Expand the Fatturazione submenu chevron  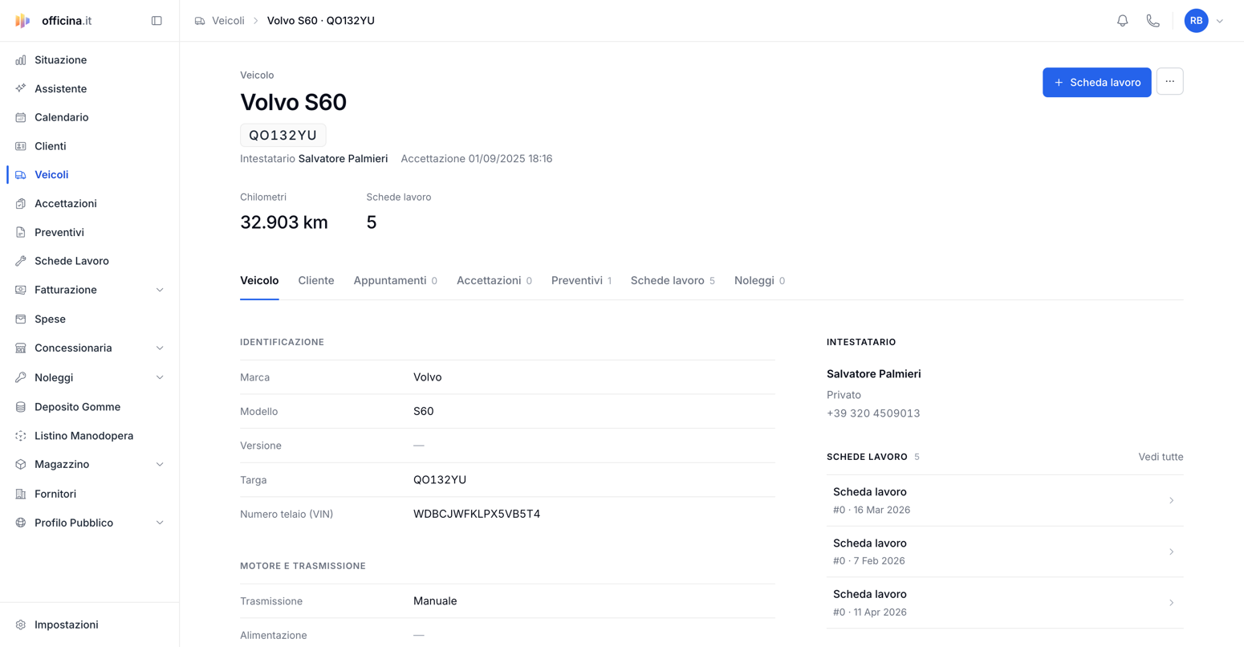[x=160, y=290]
